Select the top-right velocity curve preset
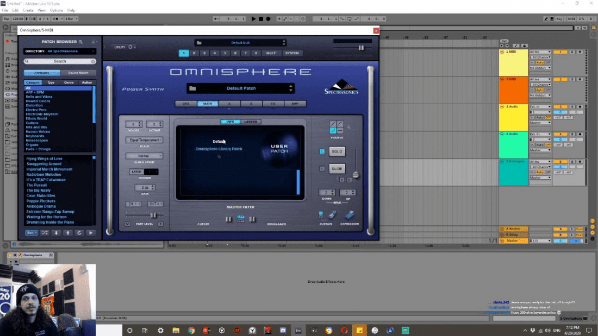This screenshot has height=336, width=598. (x=340, y=124)
